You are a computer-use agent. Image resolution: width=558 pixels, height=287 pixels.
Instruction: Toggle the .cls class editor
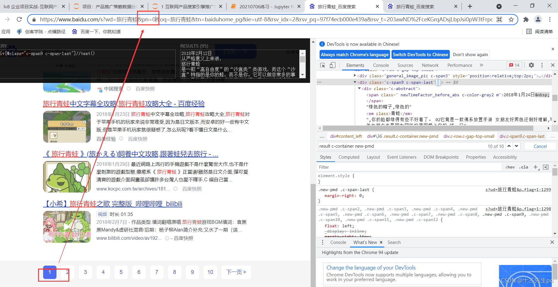pyautogui.click(x=524, y=167)
